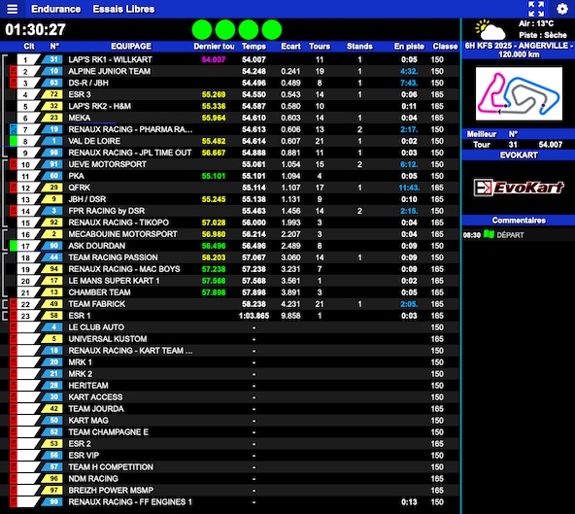Select LAP'S RK1 - WILLKART row

(230, 59)
